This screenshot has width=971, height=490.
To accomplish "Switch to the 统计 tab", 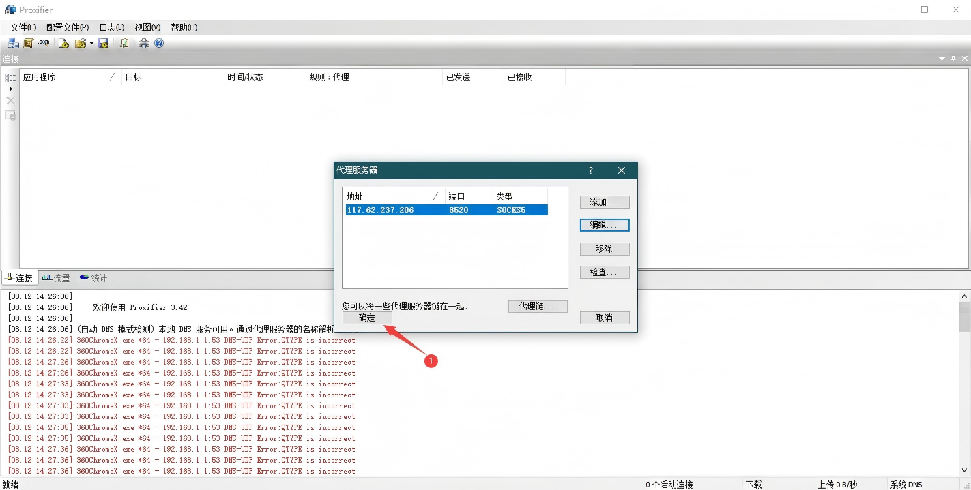I will [93, 278].
